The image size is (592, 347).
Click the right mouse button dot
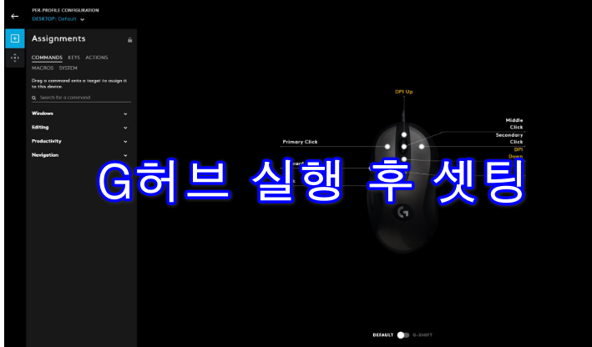(422, 146)
